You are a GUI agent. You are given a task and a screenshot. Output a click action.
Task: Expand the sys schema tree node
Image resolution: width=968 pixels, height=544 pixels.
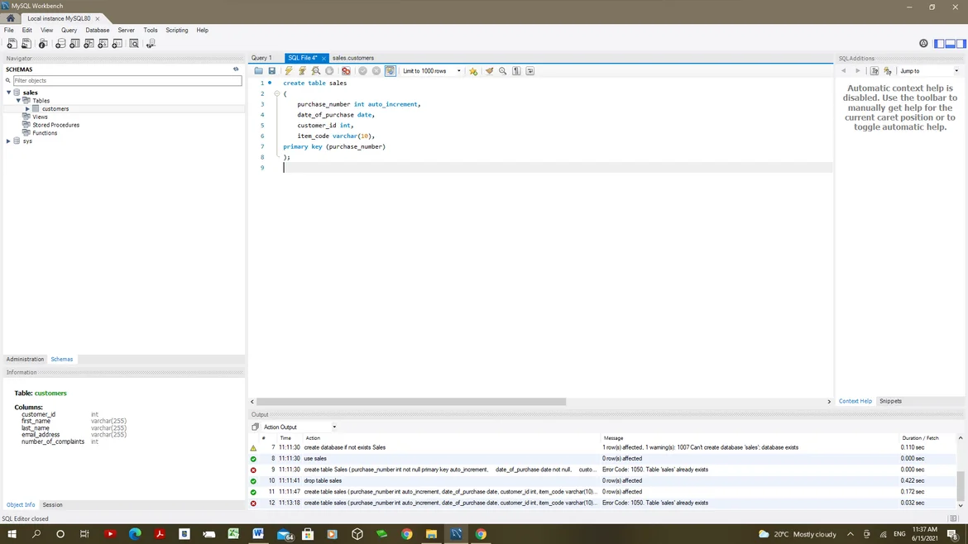click(x=8, y=141)
